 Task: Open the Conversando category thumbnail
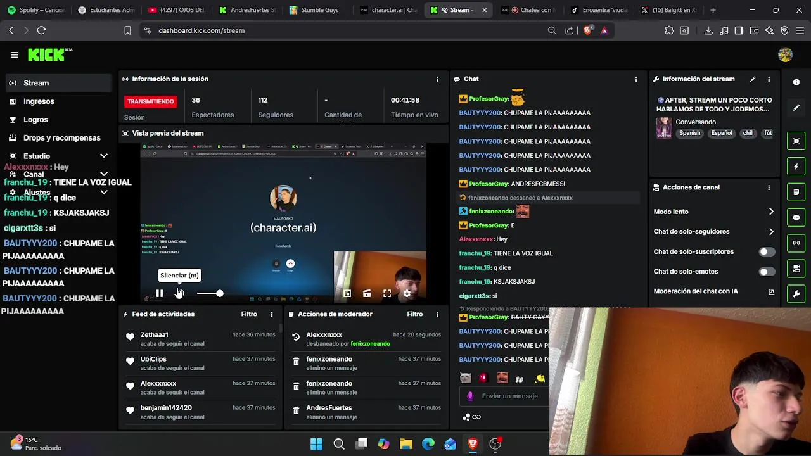tap(664, 127)
